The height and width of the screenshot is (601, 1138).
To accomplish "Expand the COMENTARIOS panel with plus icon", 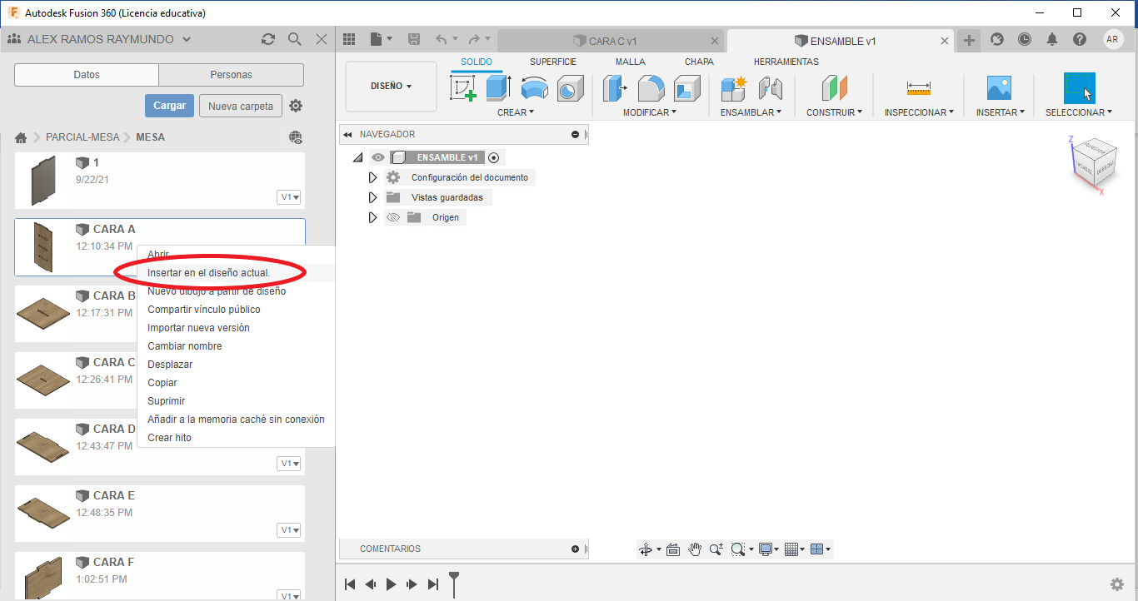I will point(575,549).
